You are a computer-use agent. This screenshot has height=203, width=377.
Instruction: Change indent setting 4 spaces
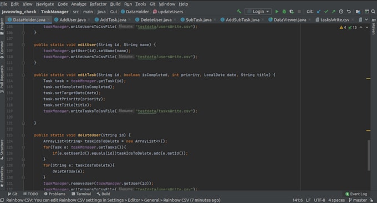337,200
